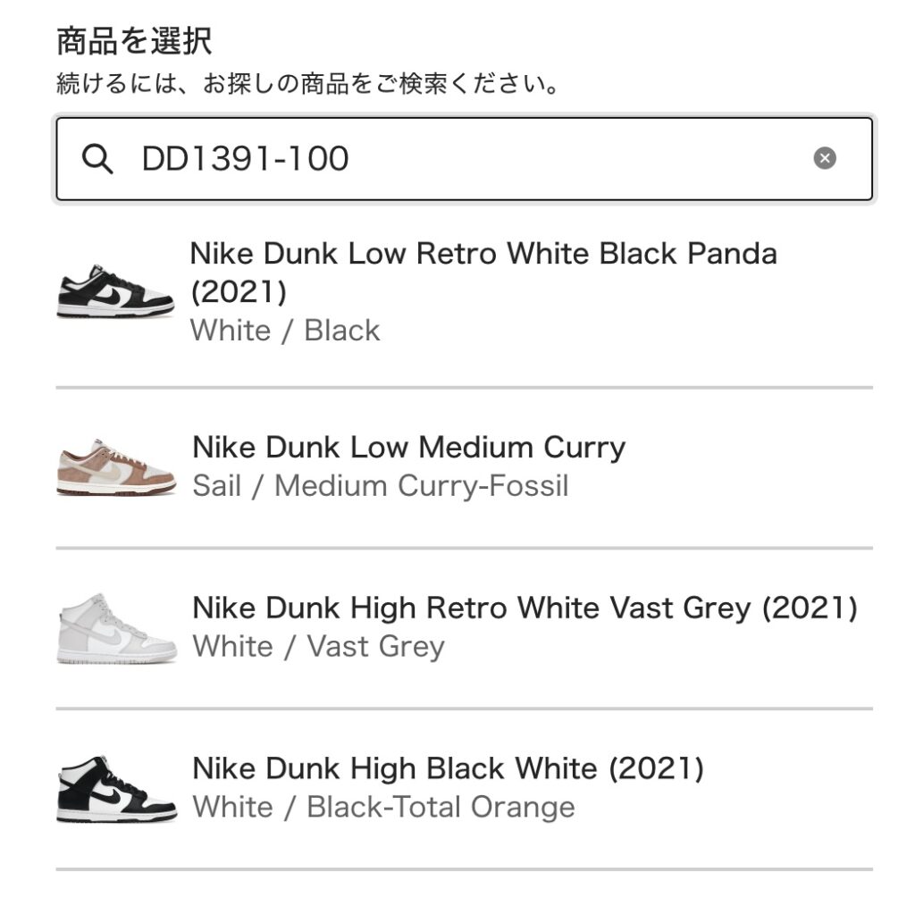Screen dimensions: 915x906
Task: Click the 商品を選択 heading
Action: coord(134,41)
